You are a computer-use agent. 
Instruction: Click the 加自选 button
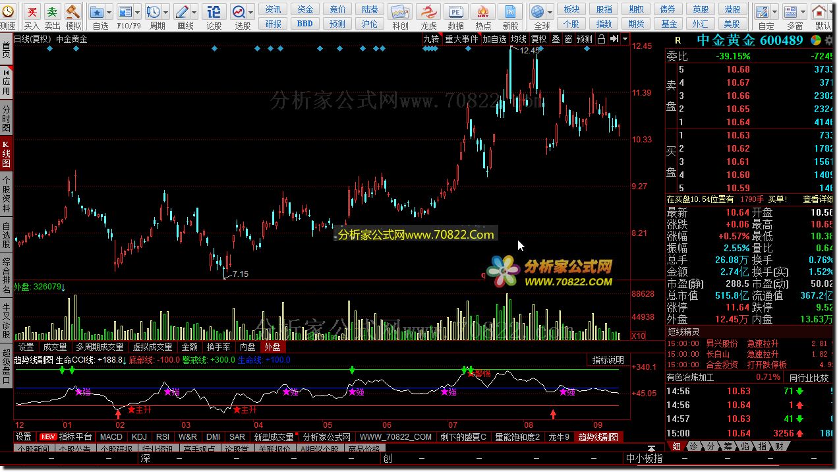(x=494, y=39)
